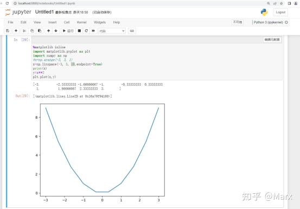Screen dimensions: 300x209
Task: Rename the Untitled1 notebook title
Action: 44,12
